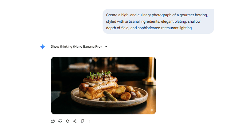Screen dimensions: 234x137
Task: Share the response using the share icon
Action: click(75, 121)
